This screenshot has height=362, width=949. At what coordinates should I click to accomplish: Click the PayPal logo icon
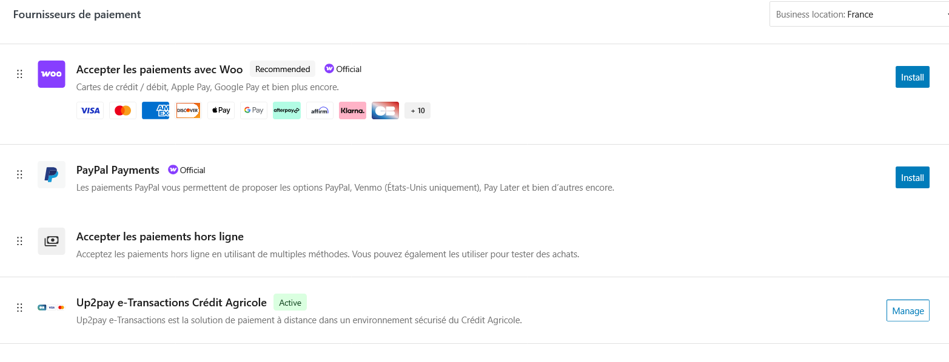52,174
